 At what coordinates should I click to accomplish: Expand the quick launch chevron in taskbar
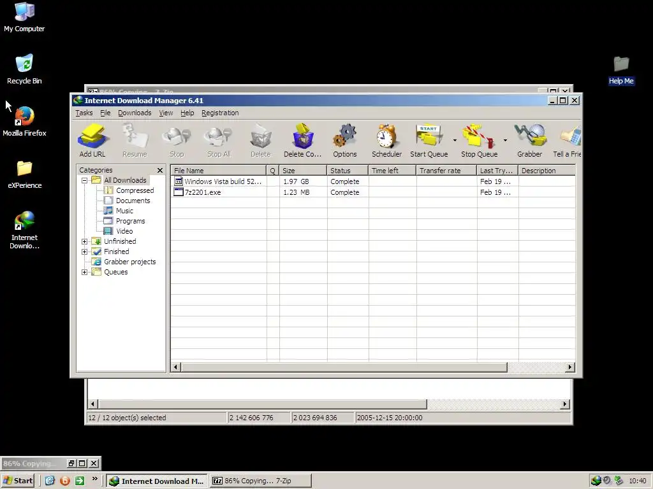coord(95,479)
